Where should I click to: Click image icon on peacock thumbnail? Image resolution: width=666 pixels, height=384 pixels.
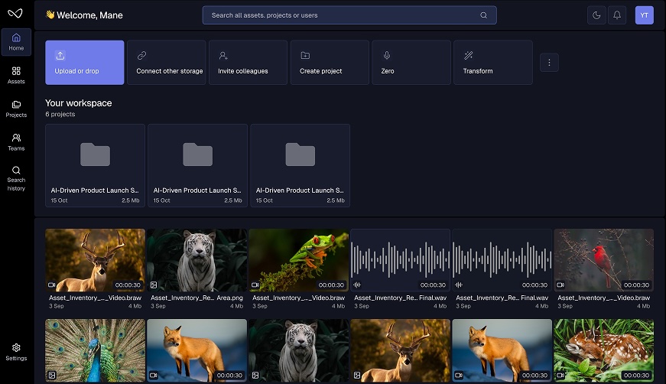tap(52, 375)
